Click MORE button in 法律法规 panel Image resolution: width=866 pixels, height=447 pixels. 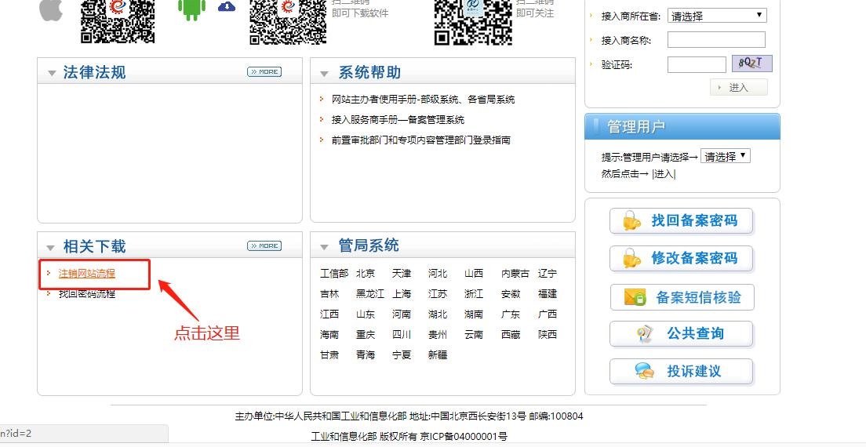(264, 71)
